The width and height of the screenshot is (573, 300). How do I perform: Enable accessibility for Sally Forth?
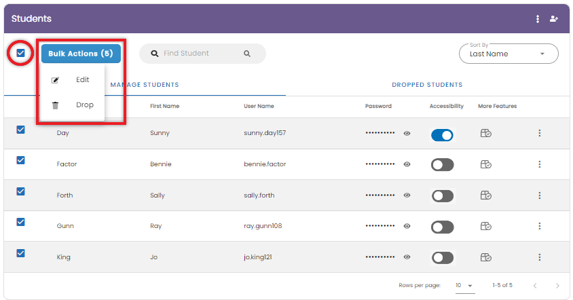point(442,196)
